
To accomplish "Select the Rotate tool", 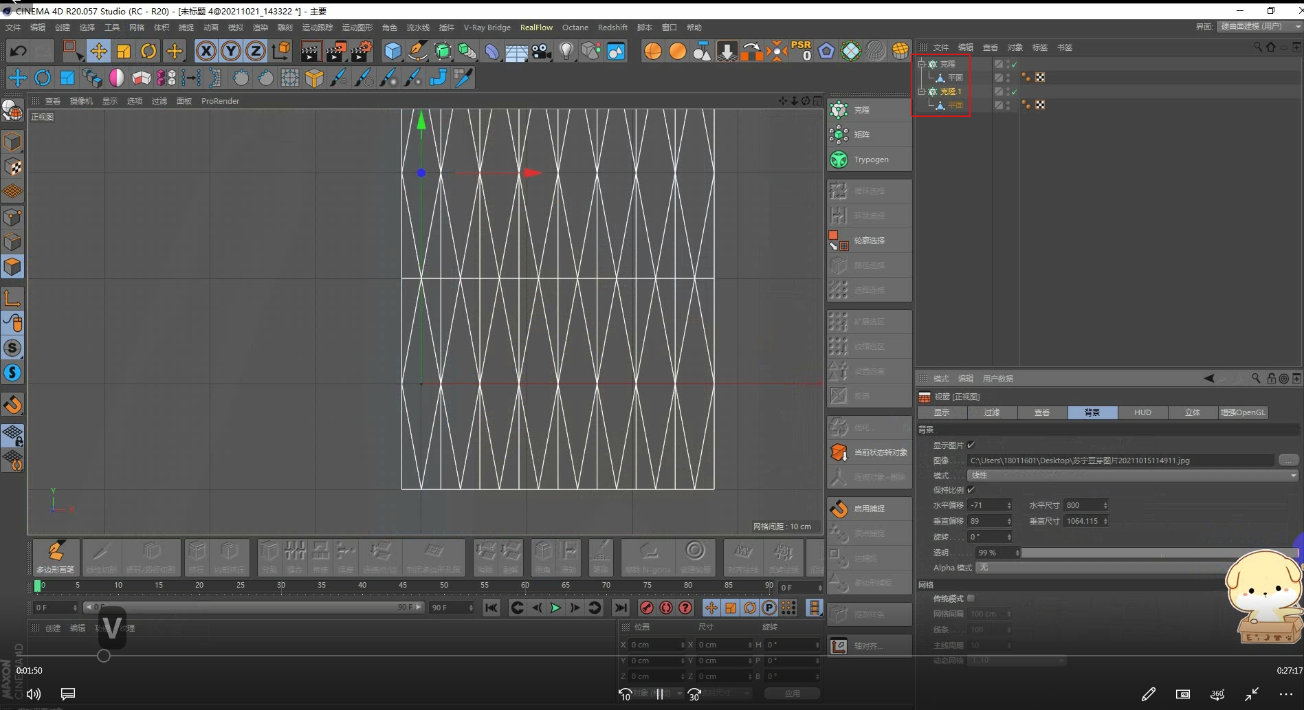I will coord(148,51).
